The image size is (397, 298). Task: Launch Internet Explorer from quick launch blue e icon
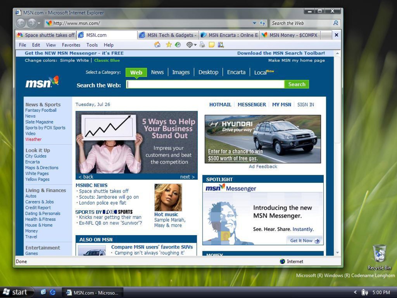click(53, 292)
